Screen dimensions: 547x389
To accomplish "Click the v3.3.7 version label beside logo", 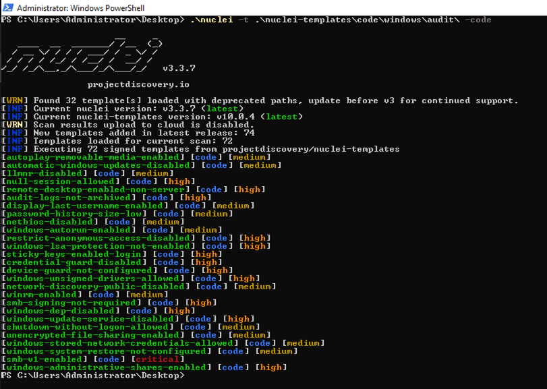I will pyautogui.click(x=179, y=68).
